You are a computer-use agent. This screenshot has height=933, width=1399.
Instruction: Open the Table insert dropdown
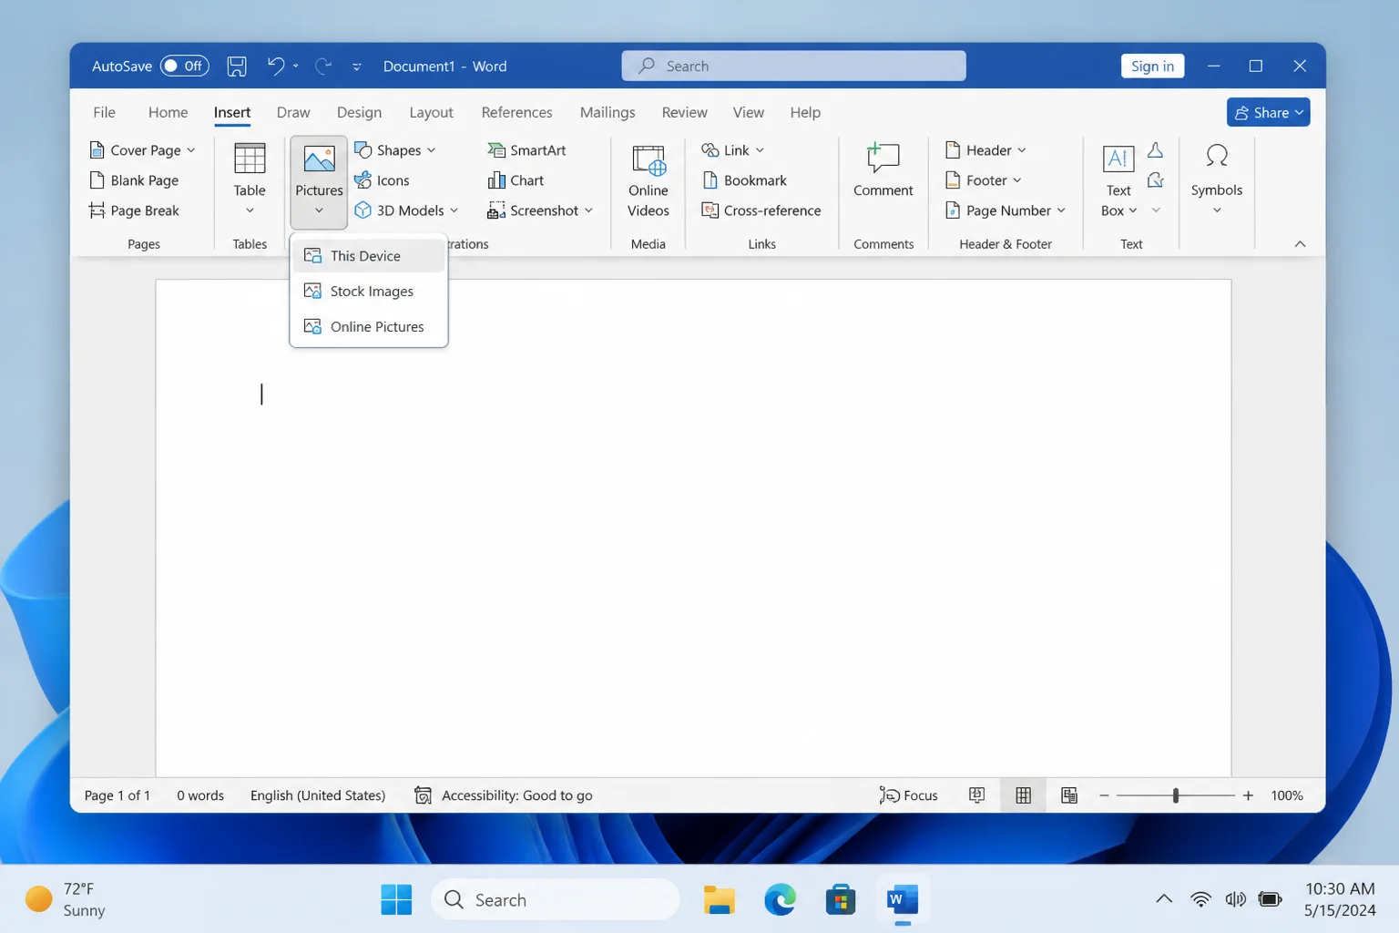[x=250, y=180]
